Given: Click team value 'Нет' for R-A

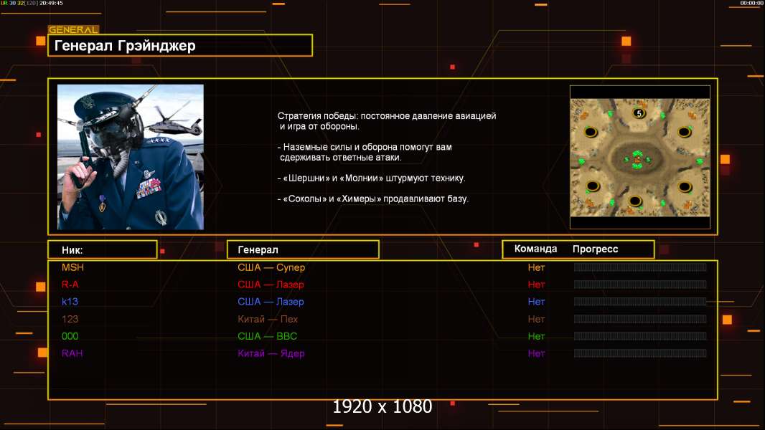Looking at the screenshot, I should (536, 285).
